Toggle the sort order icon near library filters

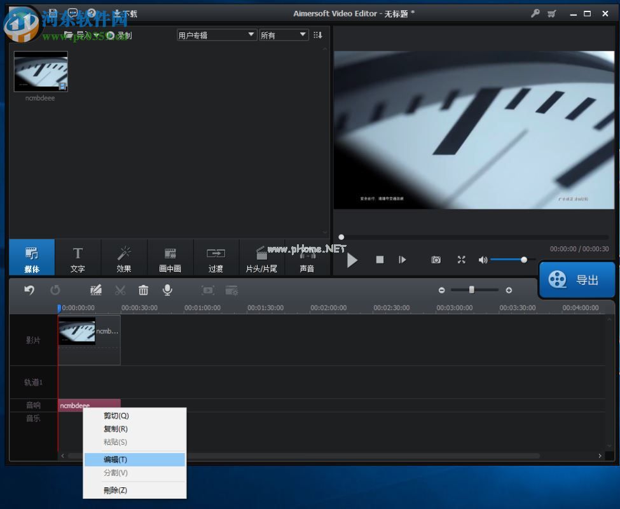pyautogui.click(x=317, y=35)
